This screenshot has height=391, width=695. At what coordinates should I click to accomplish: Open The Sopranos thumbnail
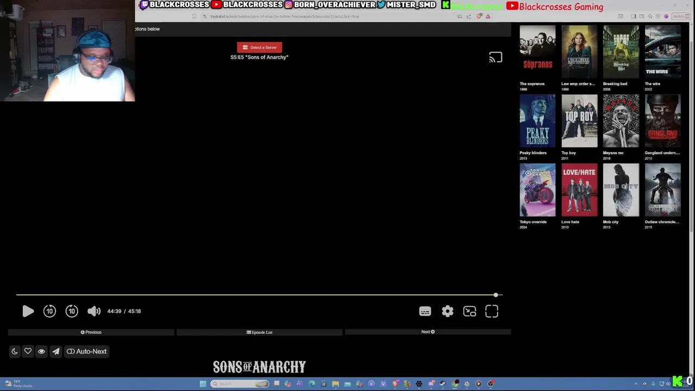[x=538, y=52]
